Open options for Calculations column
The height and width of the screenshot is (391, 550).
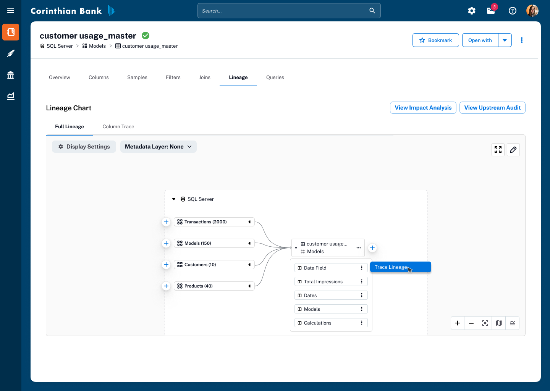362,323
